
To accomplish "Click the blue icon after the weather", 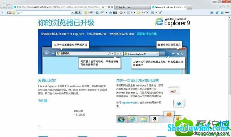I will [152, 13].
